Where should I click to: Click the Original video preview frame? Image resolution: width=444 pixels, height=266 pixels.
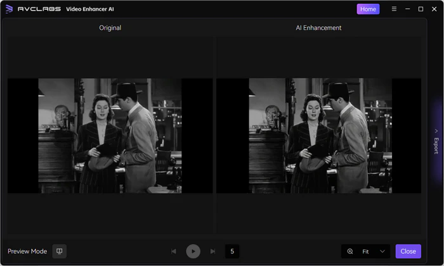pyautogui.click(x=110, y=136)
